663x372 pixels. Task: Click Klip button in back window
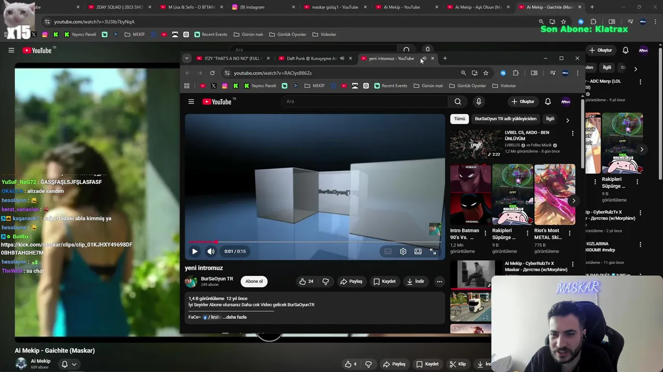click(457, 364)
